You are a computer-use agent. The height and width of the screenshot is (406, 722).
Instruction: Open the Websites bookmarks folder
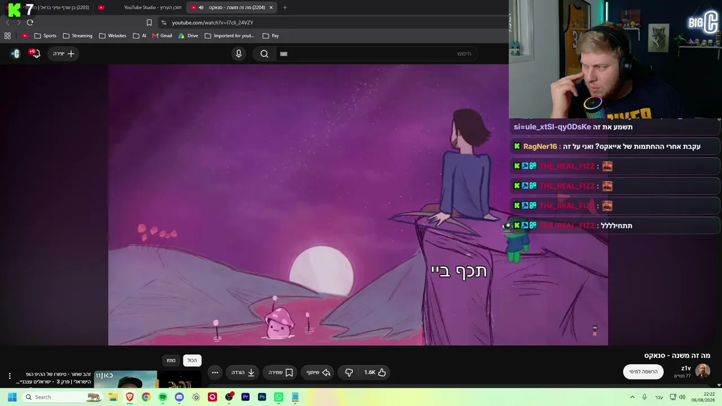[x=113, y=36]
